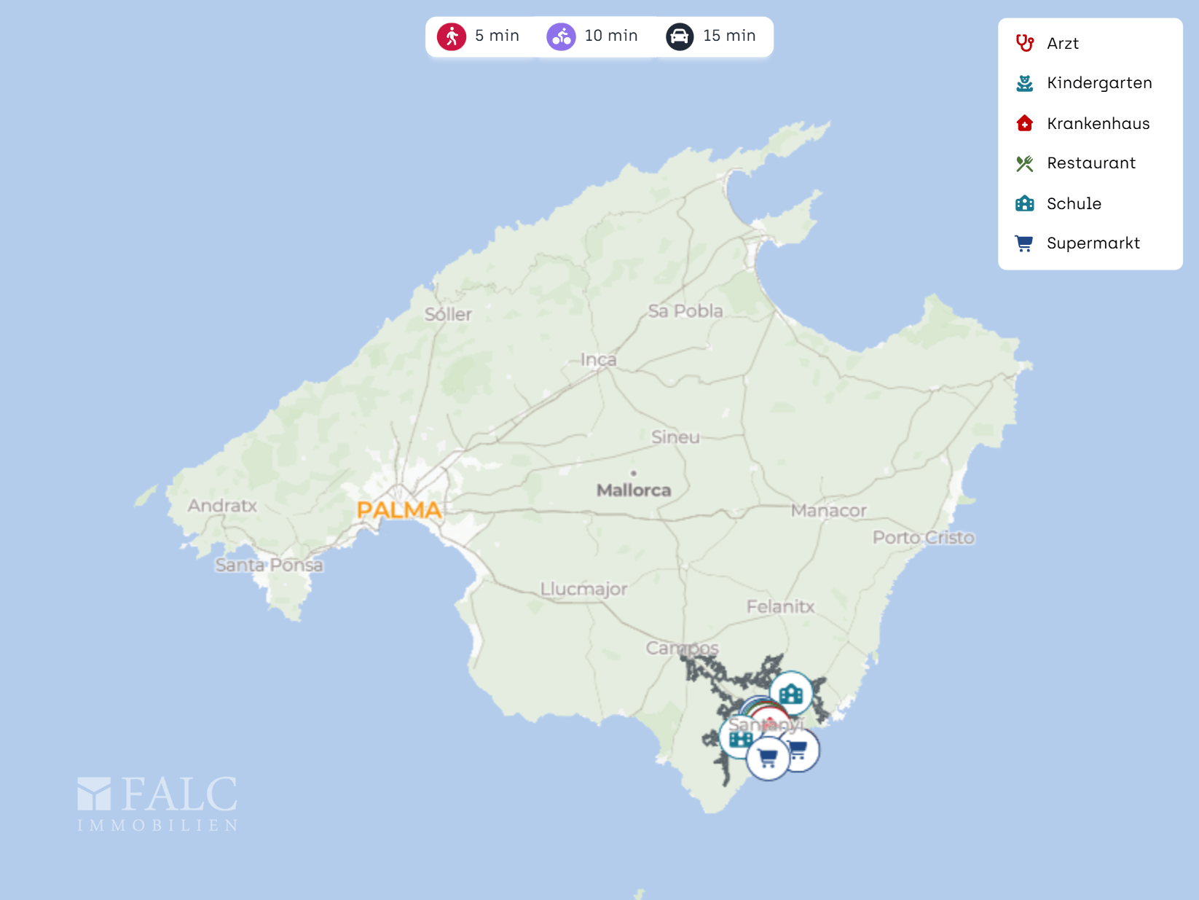1199x900 pixels.
Task: Show Restaurant places from legend
Action: pyautogui.click(x=1090, y=163)
